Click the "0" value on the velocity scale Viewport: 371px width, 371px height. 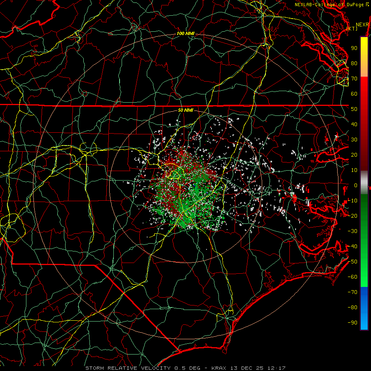click(356, 185)
